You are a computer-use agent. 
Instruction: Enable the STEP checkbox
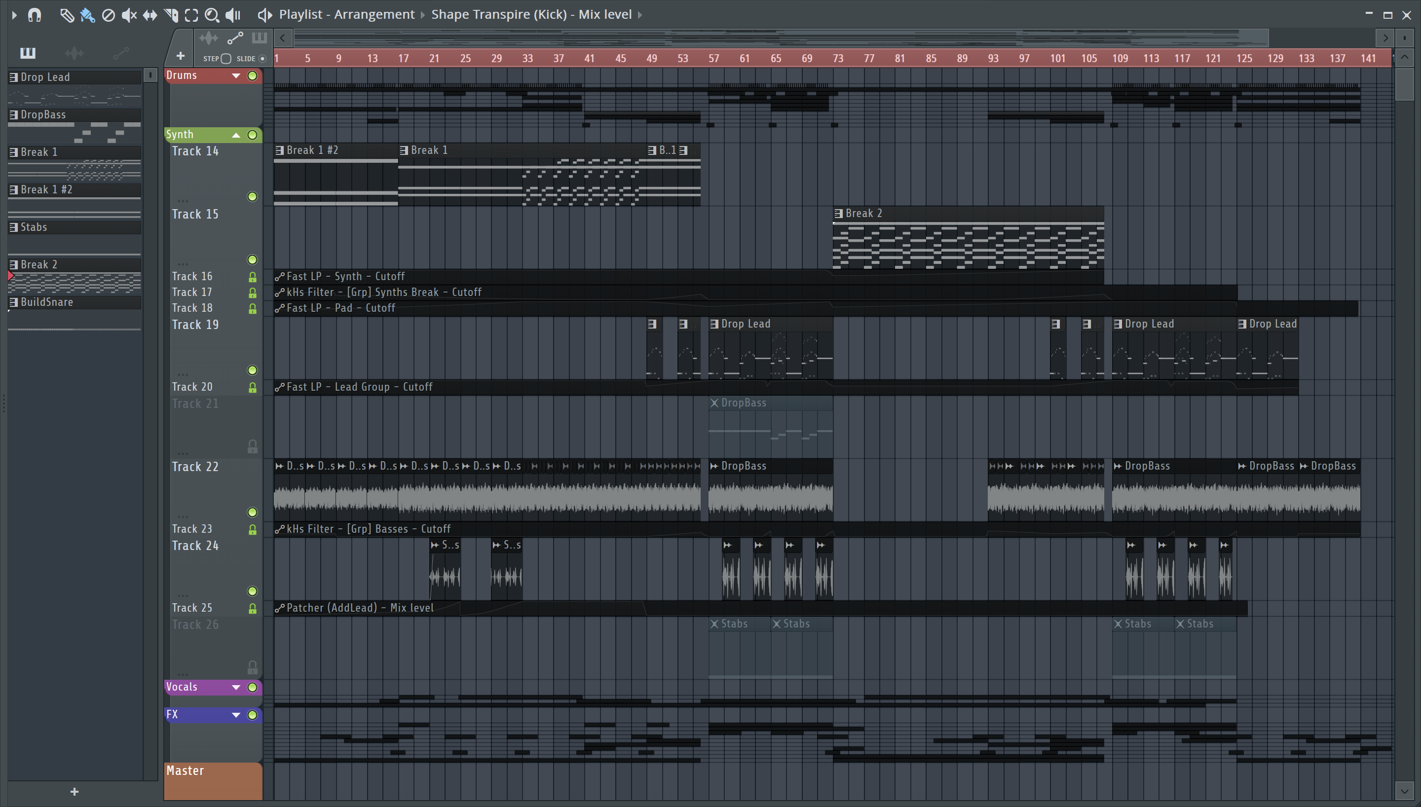225,59
